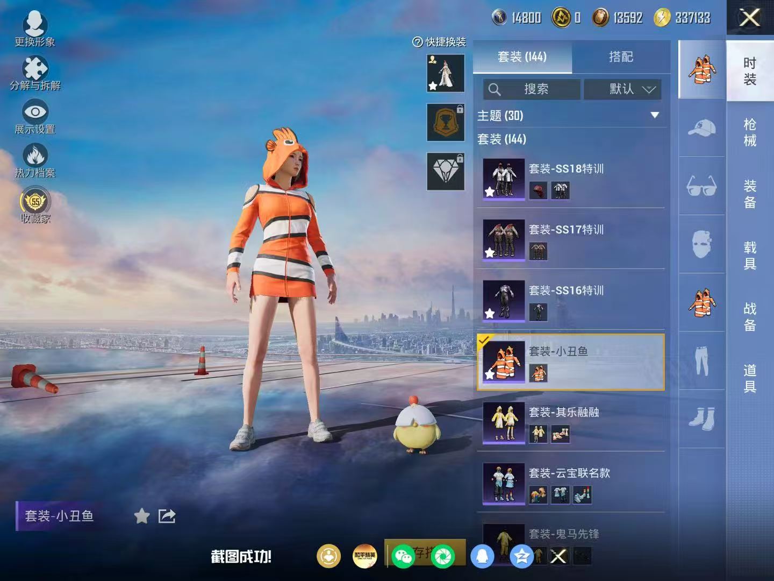
Task: Share screenshot to WeChat
Action: [x=403, y=556]
